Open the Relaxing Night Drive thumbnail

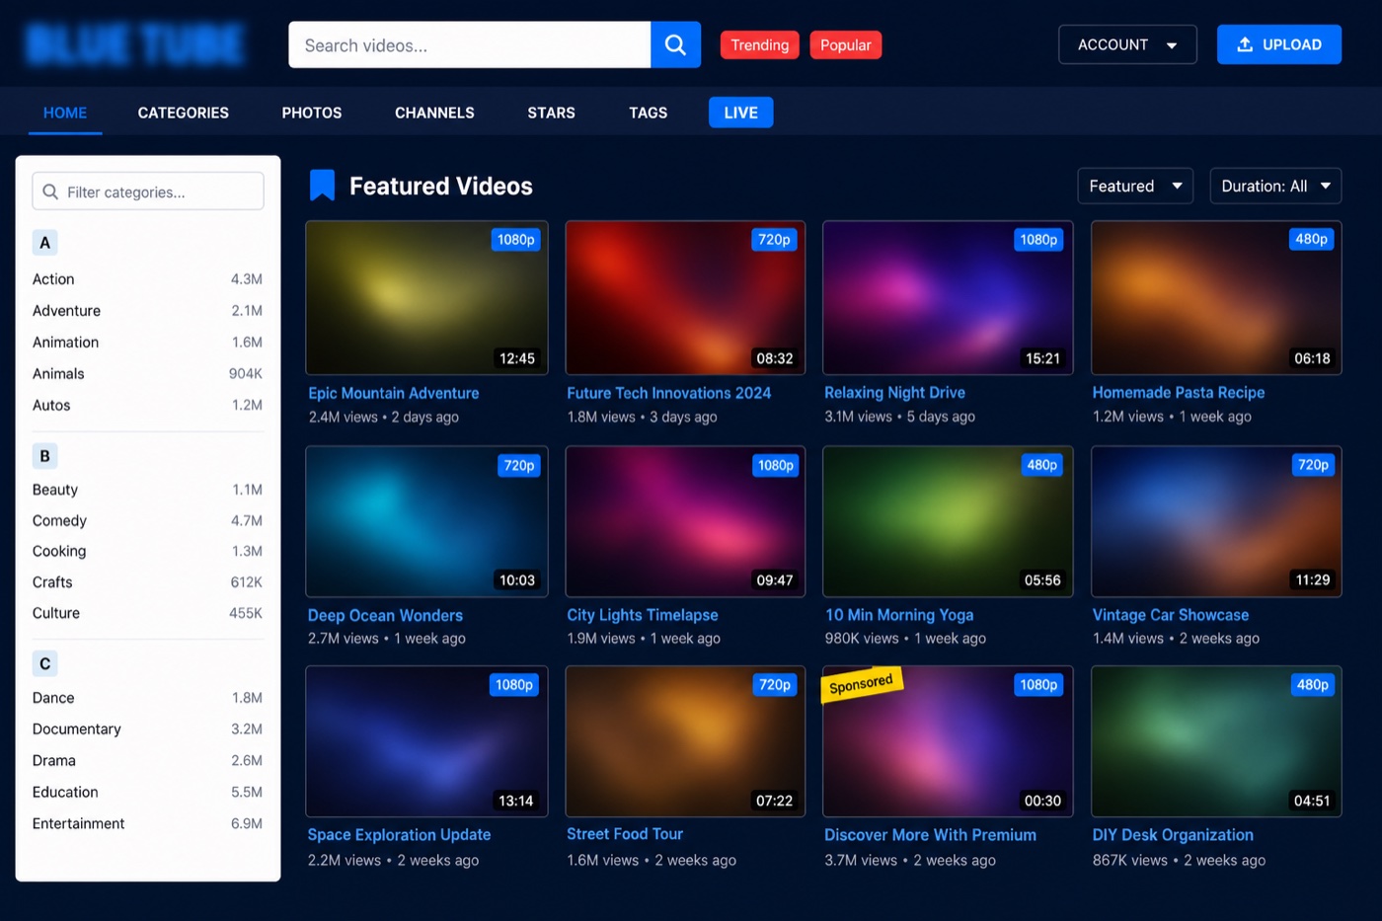pyautogui.click(x=948, y=298)
